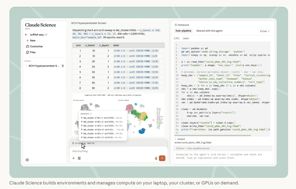Click code line 6 reading covid_pbmc_40k_hvg.h5ad

click(211, 62)
